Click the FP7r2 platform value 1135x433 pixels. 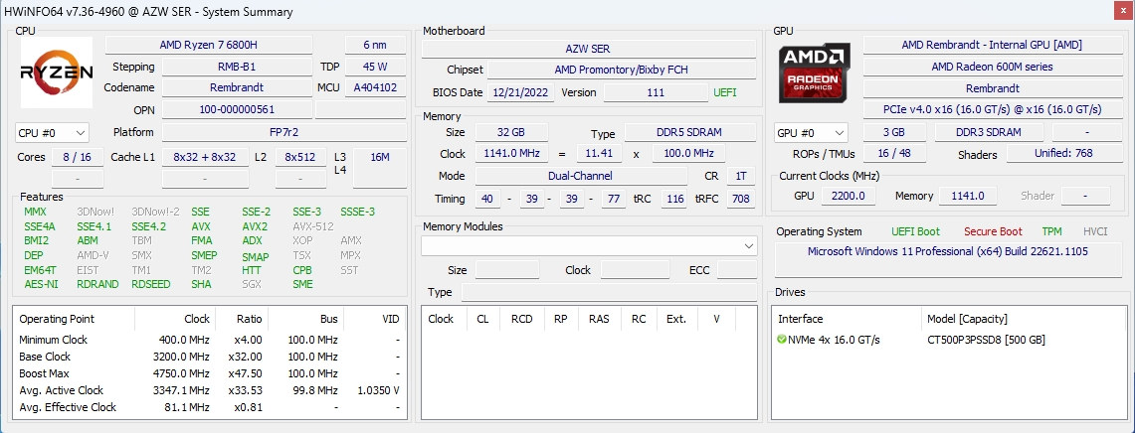[x=284, y=132]
